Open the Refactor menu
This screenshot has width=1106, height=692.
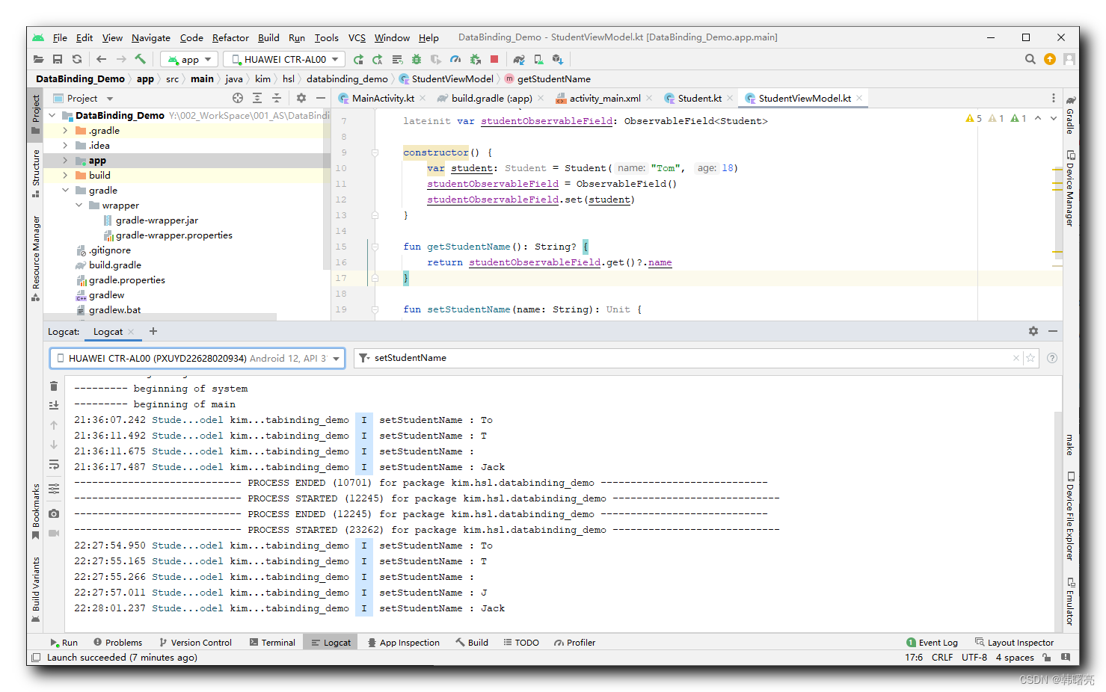tap(230, 37)
